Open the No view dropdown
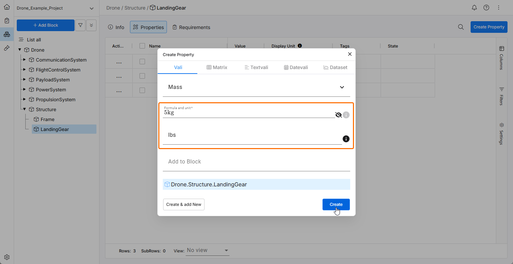This screenshot has height=264, width=513. (x=208, y=251)
